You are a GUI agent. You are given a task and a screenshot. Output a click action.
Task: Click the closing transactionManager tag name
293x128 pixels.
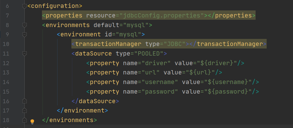[230, 44]
